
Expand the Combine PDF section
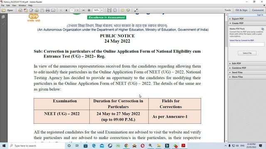247,68
